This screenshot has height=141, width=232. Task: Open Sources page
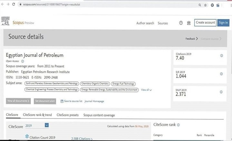tap(163, 23)
